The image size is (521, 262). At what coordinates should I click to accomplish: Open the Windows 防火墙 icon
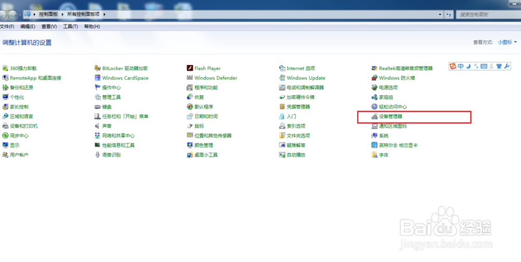[x=375, y=78]
